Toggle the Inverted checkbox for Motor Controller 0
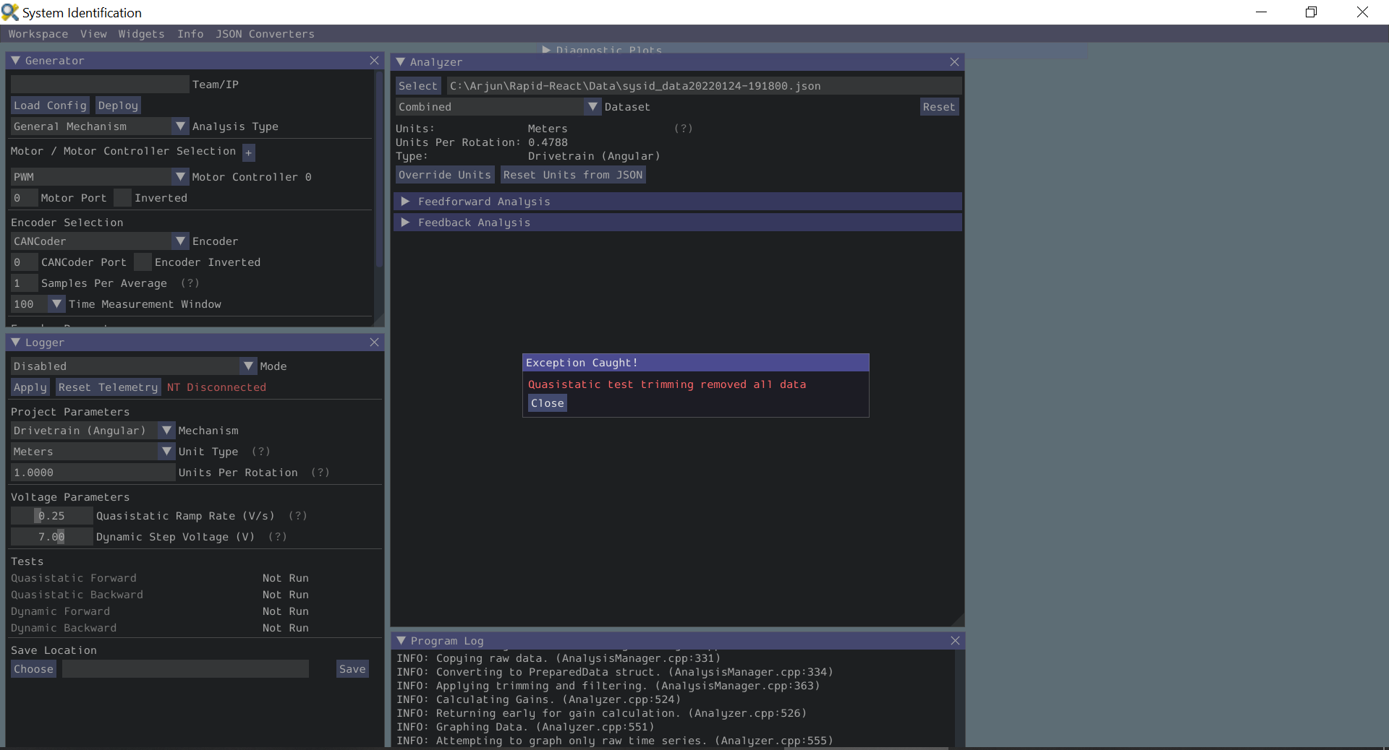This screenshot has height=750, width=1389. tap(122, 197)
